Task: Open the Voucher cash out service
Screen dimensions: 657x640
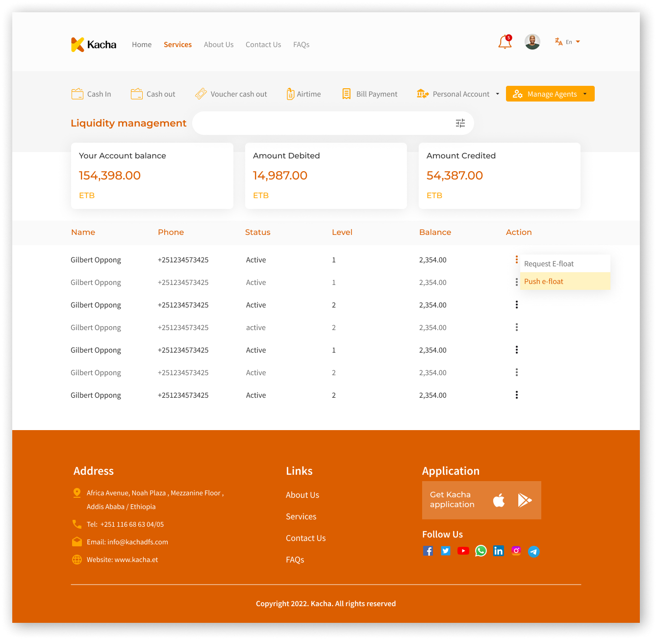Action: [x=231, y=94]
